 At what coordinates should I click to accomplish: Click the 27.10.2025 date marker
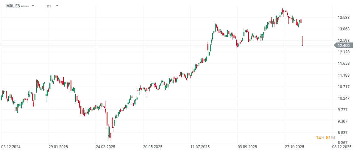tap(294, 147)
